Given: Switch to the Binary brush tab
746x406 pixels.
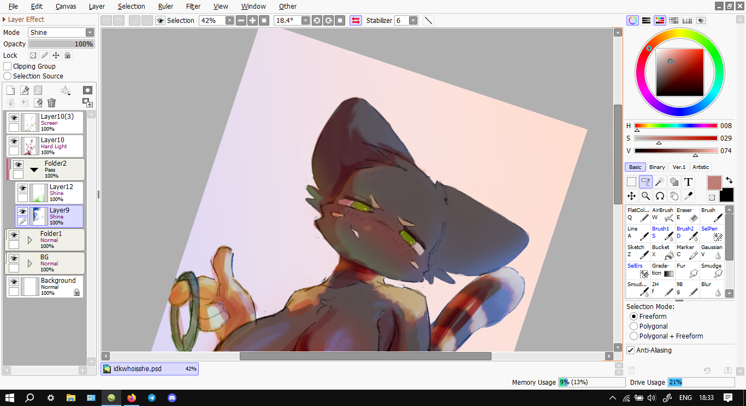Looking at the screenshot, I should click(657, 167).
